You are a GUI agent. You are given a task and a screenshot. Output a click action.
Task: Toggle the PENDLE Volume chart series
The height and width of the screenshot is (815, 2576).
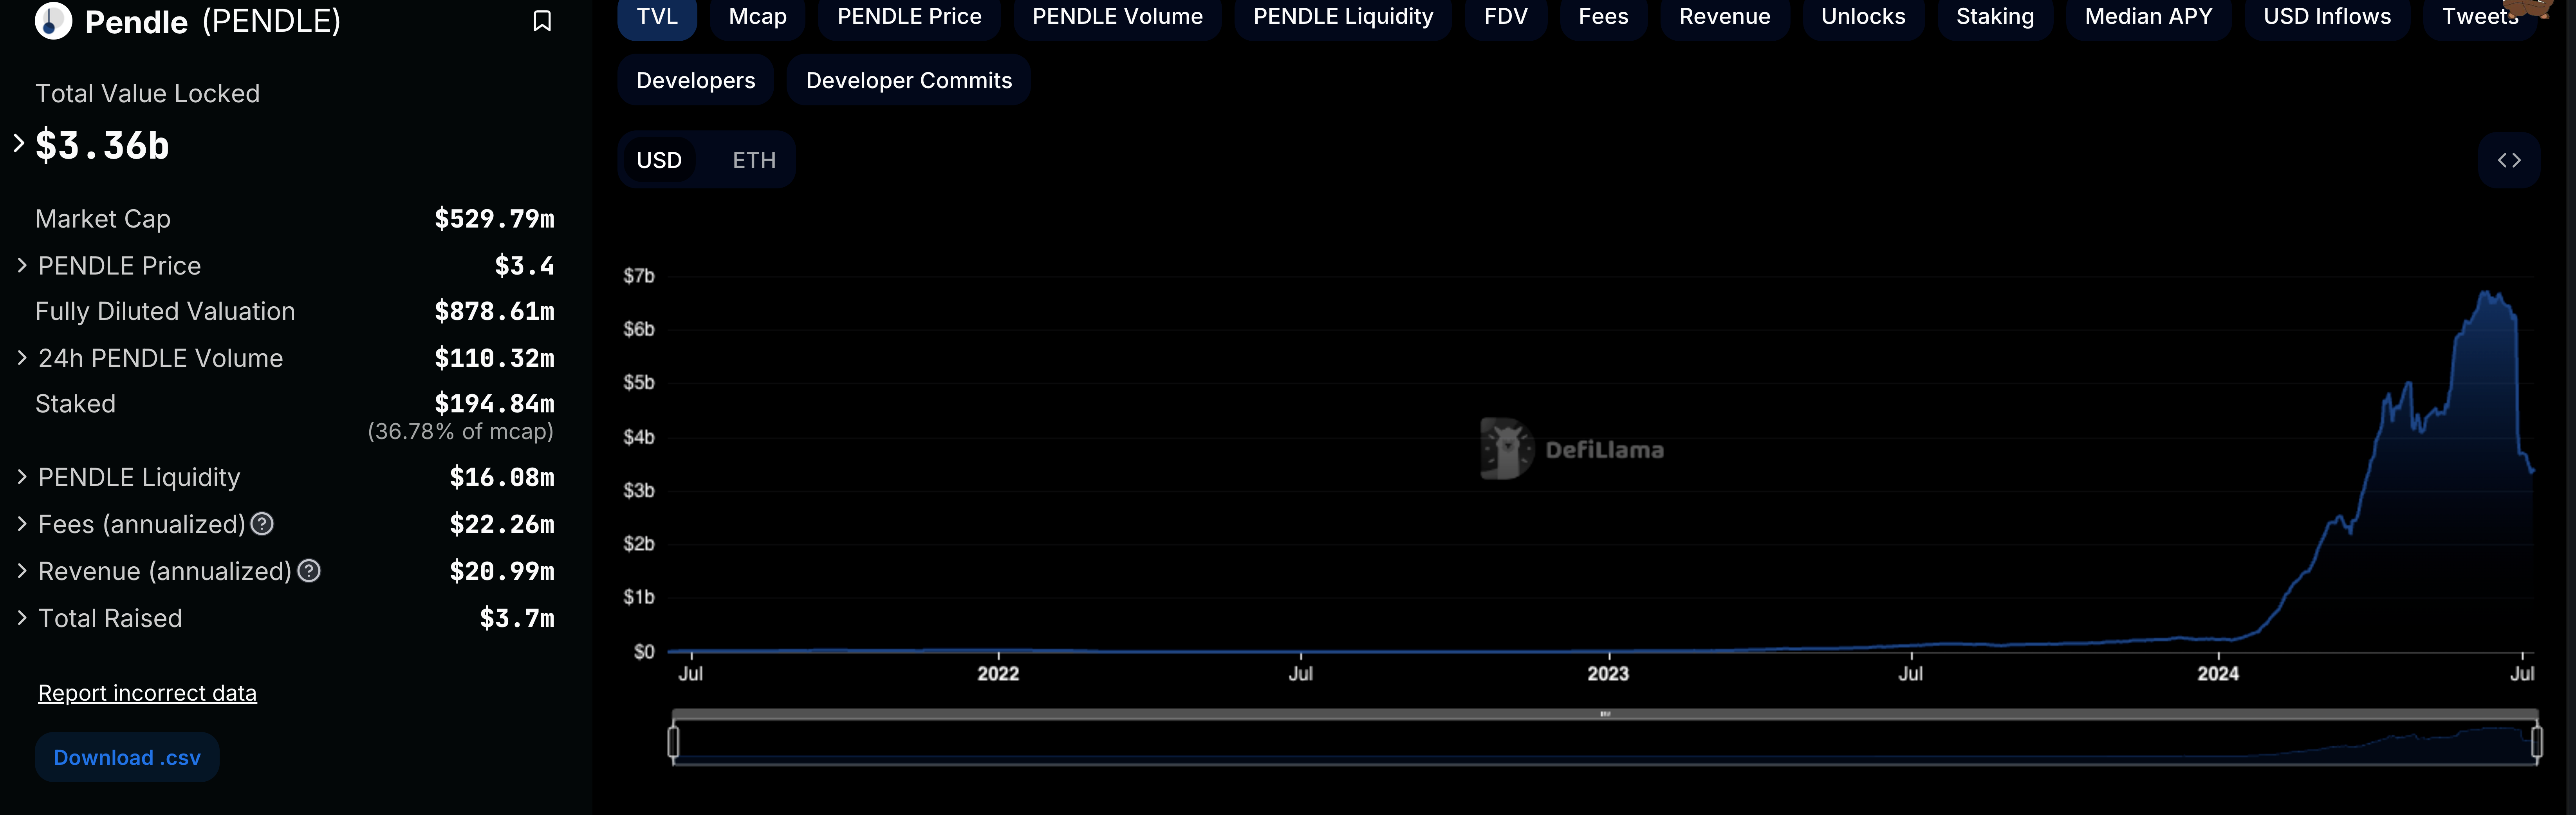pyautogui.click(x=1117, y=17)
